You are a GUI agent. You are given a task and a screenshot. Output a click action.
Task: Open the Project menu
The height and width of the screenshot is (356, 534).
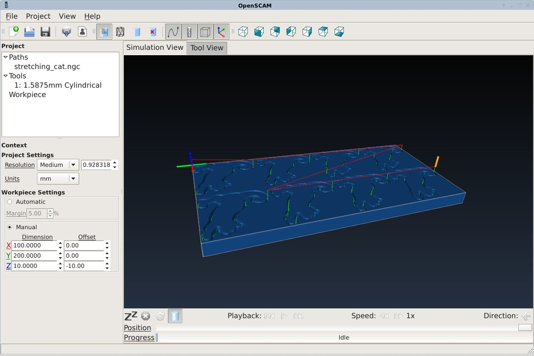click(38, 16)
